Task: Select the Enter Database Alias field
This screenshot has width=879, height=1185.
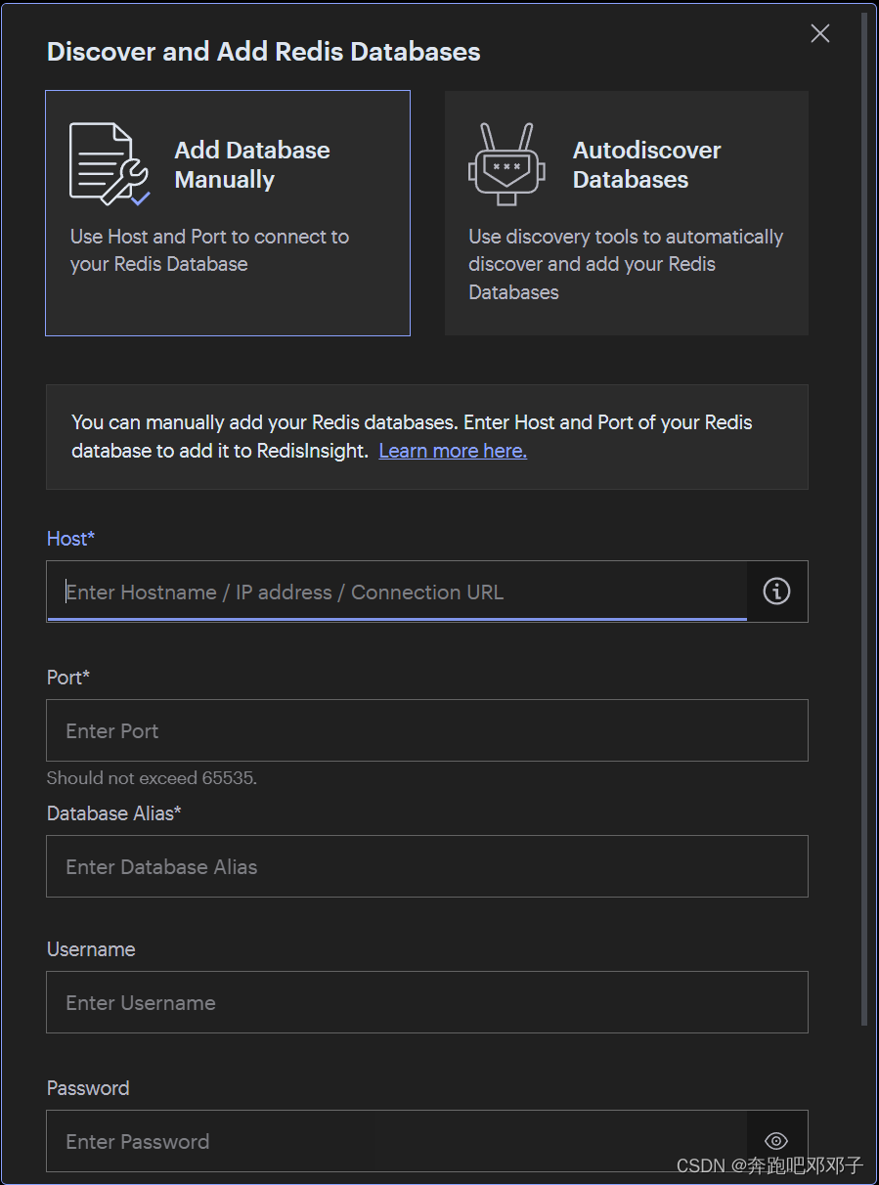Action: click(427, 866)
